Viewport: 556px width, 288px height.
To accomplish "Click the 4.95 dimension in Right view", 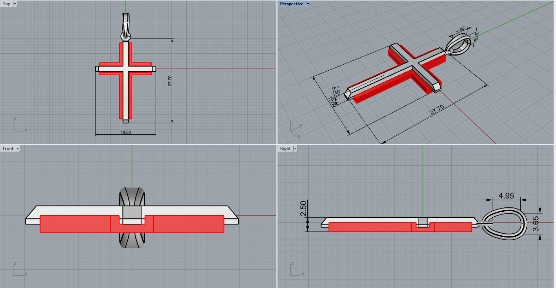I will [506, 196].
